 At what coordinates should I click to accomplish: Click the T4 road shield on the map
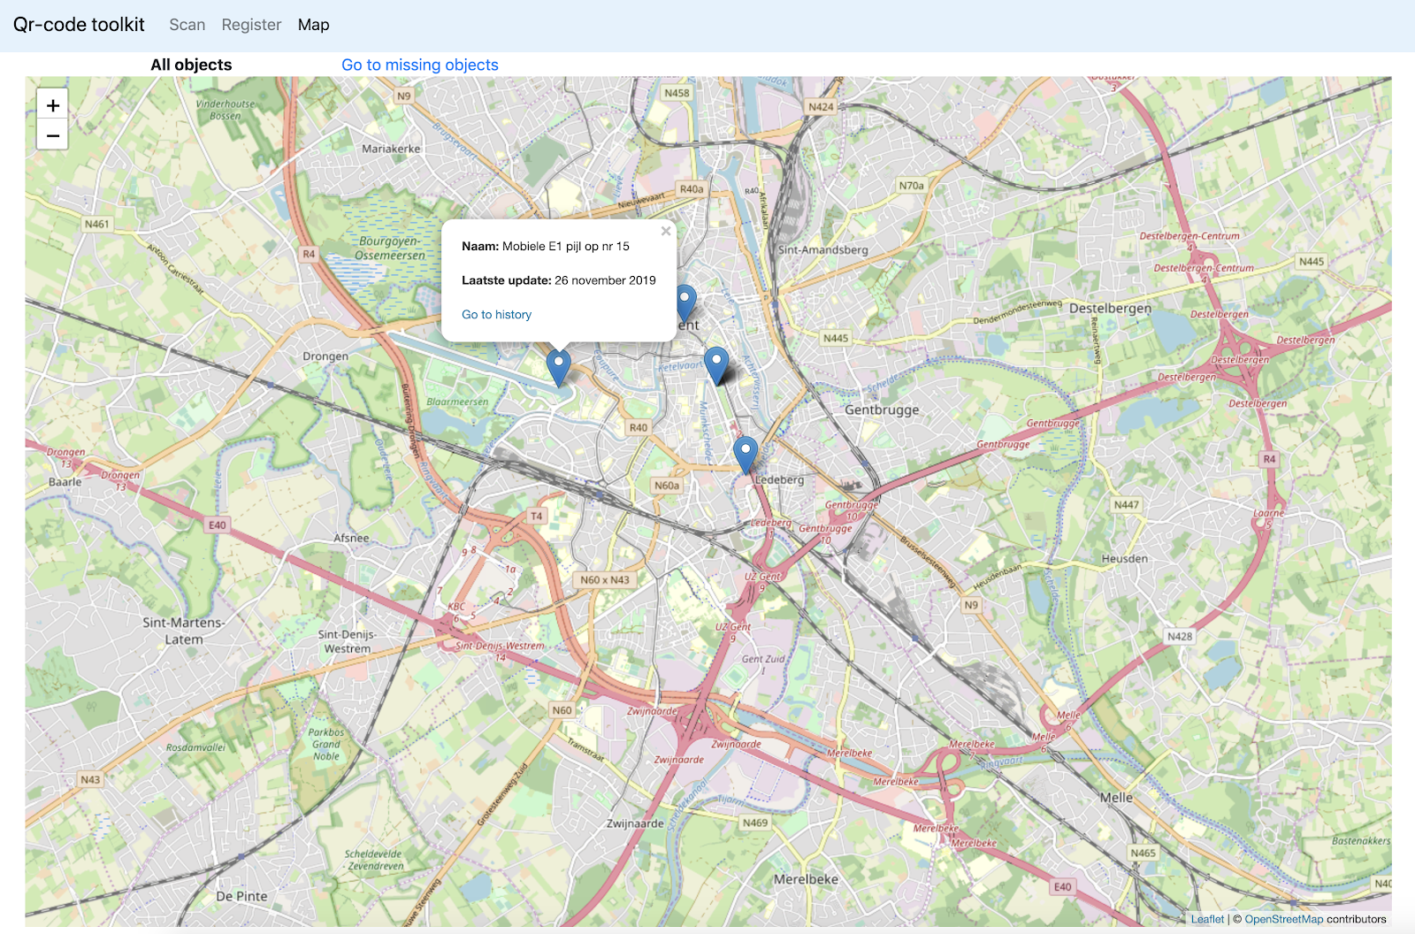pyautogui.click(x=537, y=516)
